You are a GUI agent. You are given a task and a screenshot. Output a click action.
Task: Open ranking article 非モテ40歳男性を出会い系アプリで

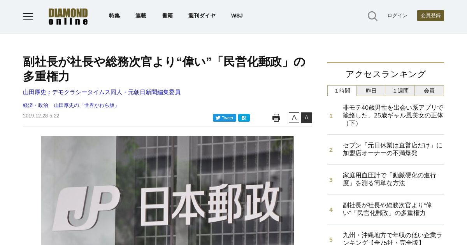[x=393, y=115]
